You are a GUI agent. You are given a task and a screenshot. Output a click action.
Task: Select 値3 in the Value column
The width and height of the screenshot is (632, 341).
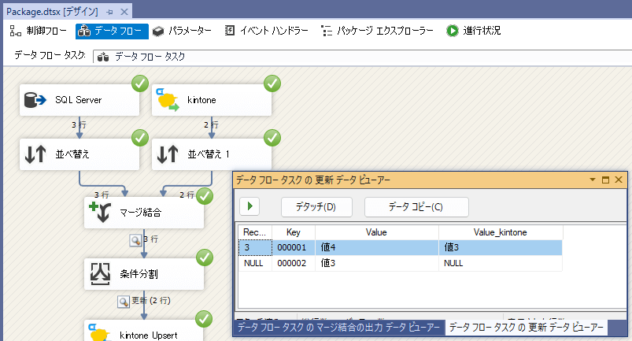376,263
